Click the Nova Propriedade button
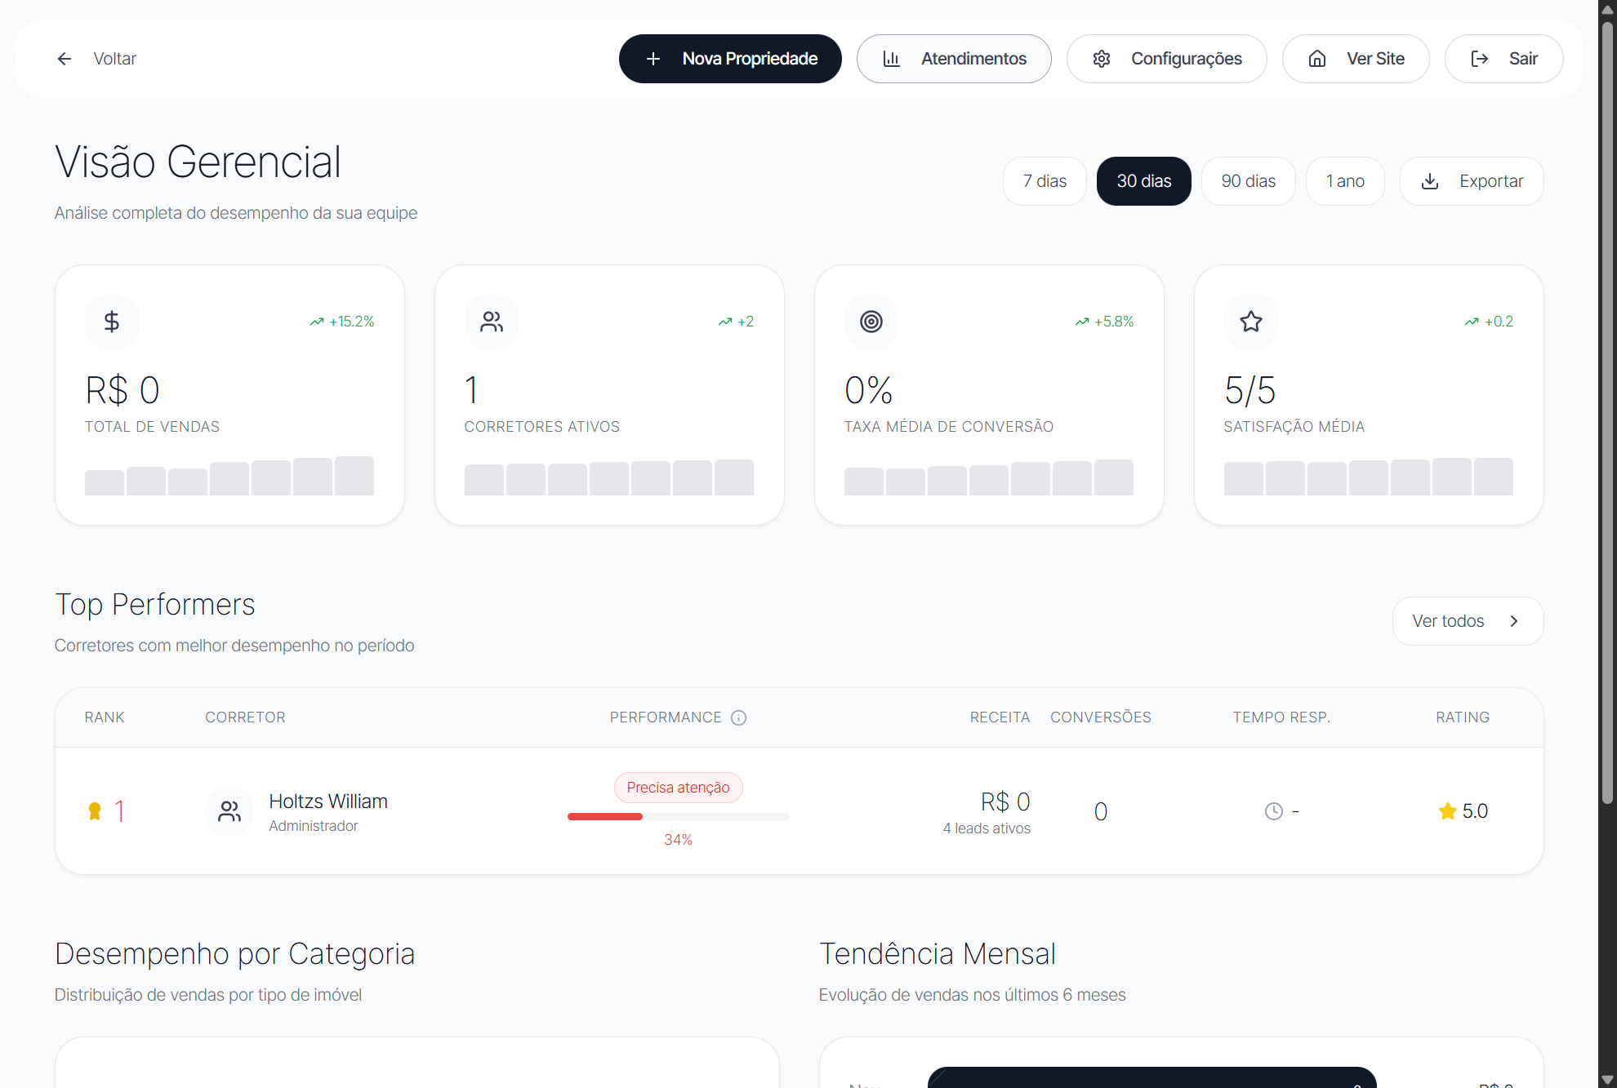Screen dimensions: 1617x1088 (x=729, y=58)
